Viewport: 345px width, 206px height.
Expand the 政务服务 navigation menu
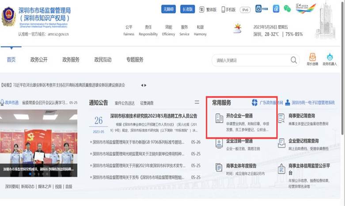(71, 60)
